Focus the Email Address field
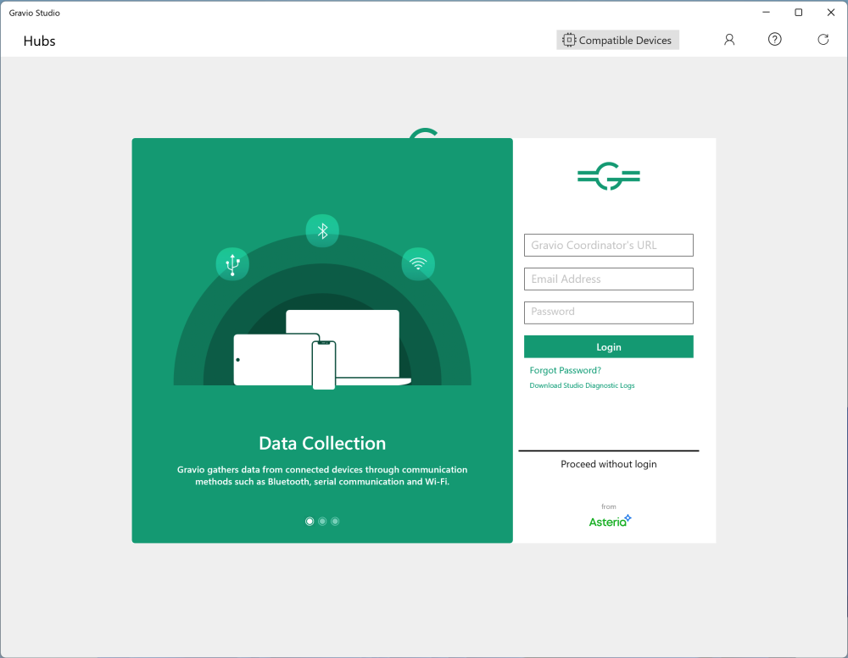848x658 pixels. tap(608, 279)
